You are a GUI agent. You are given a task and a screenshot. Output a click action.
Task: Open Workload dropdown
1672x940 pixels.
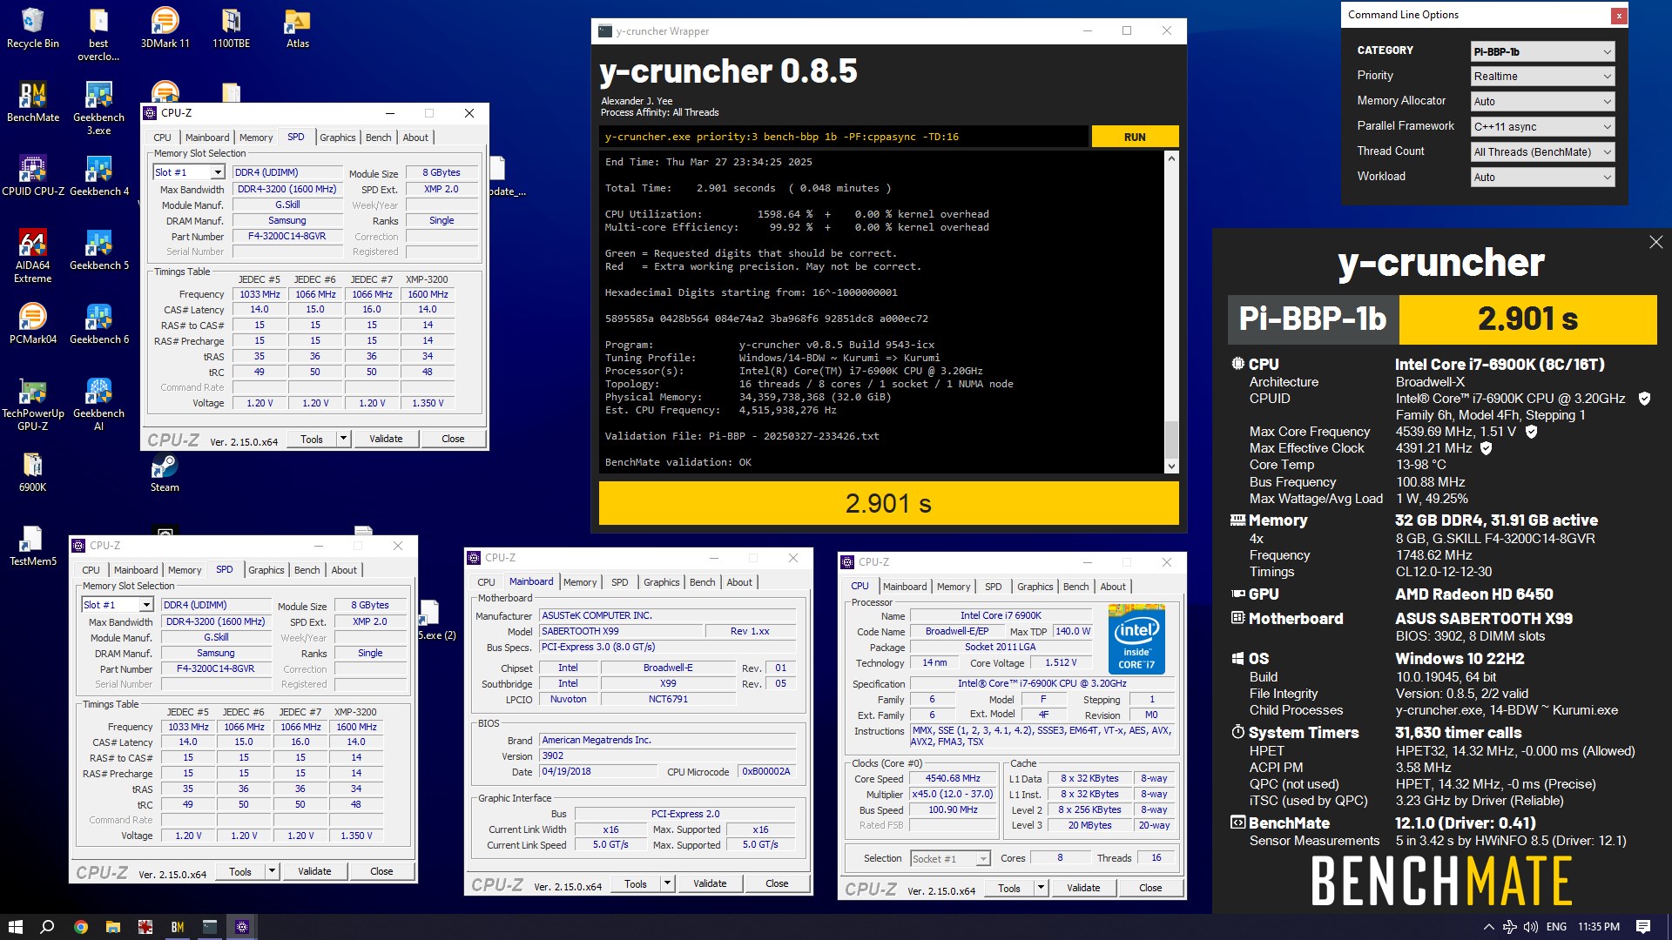point(1542,178)
